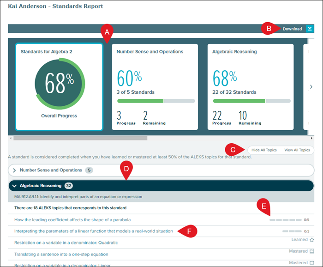The image size is (323, 267).
Task: Expand the Number Sense and Operations section
Action: point(51,170)
